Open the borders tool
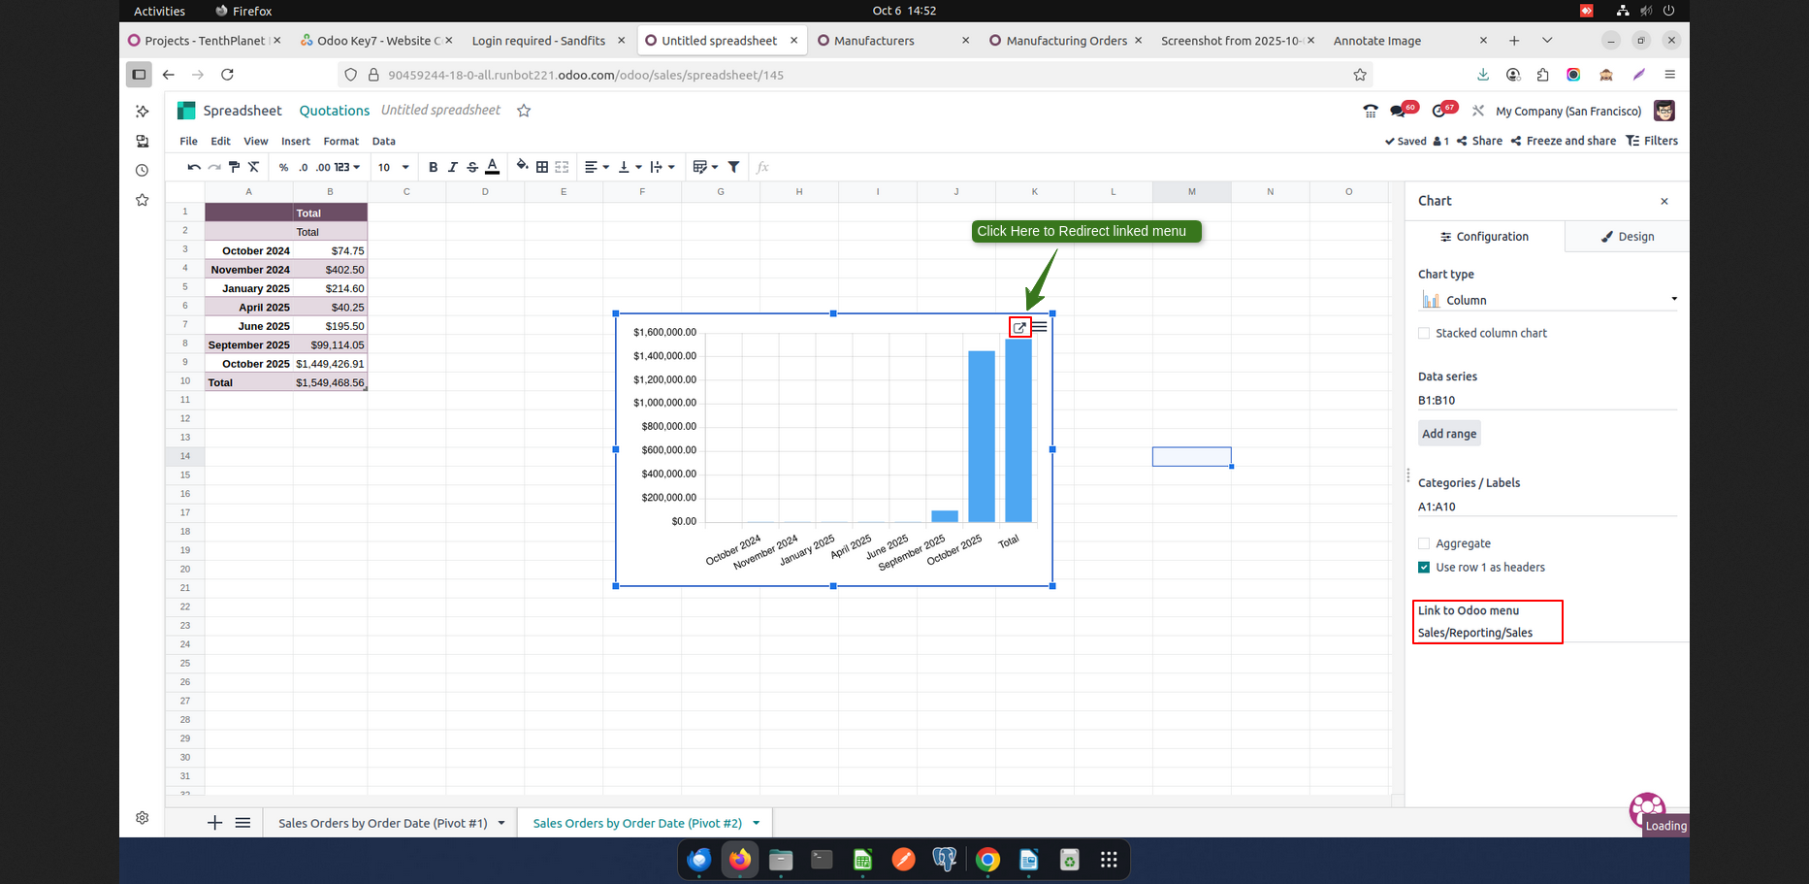 click(x=542, y=167)
